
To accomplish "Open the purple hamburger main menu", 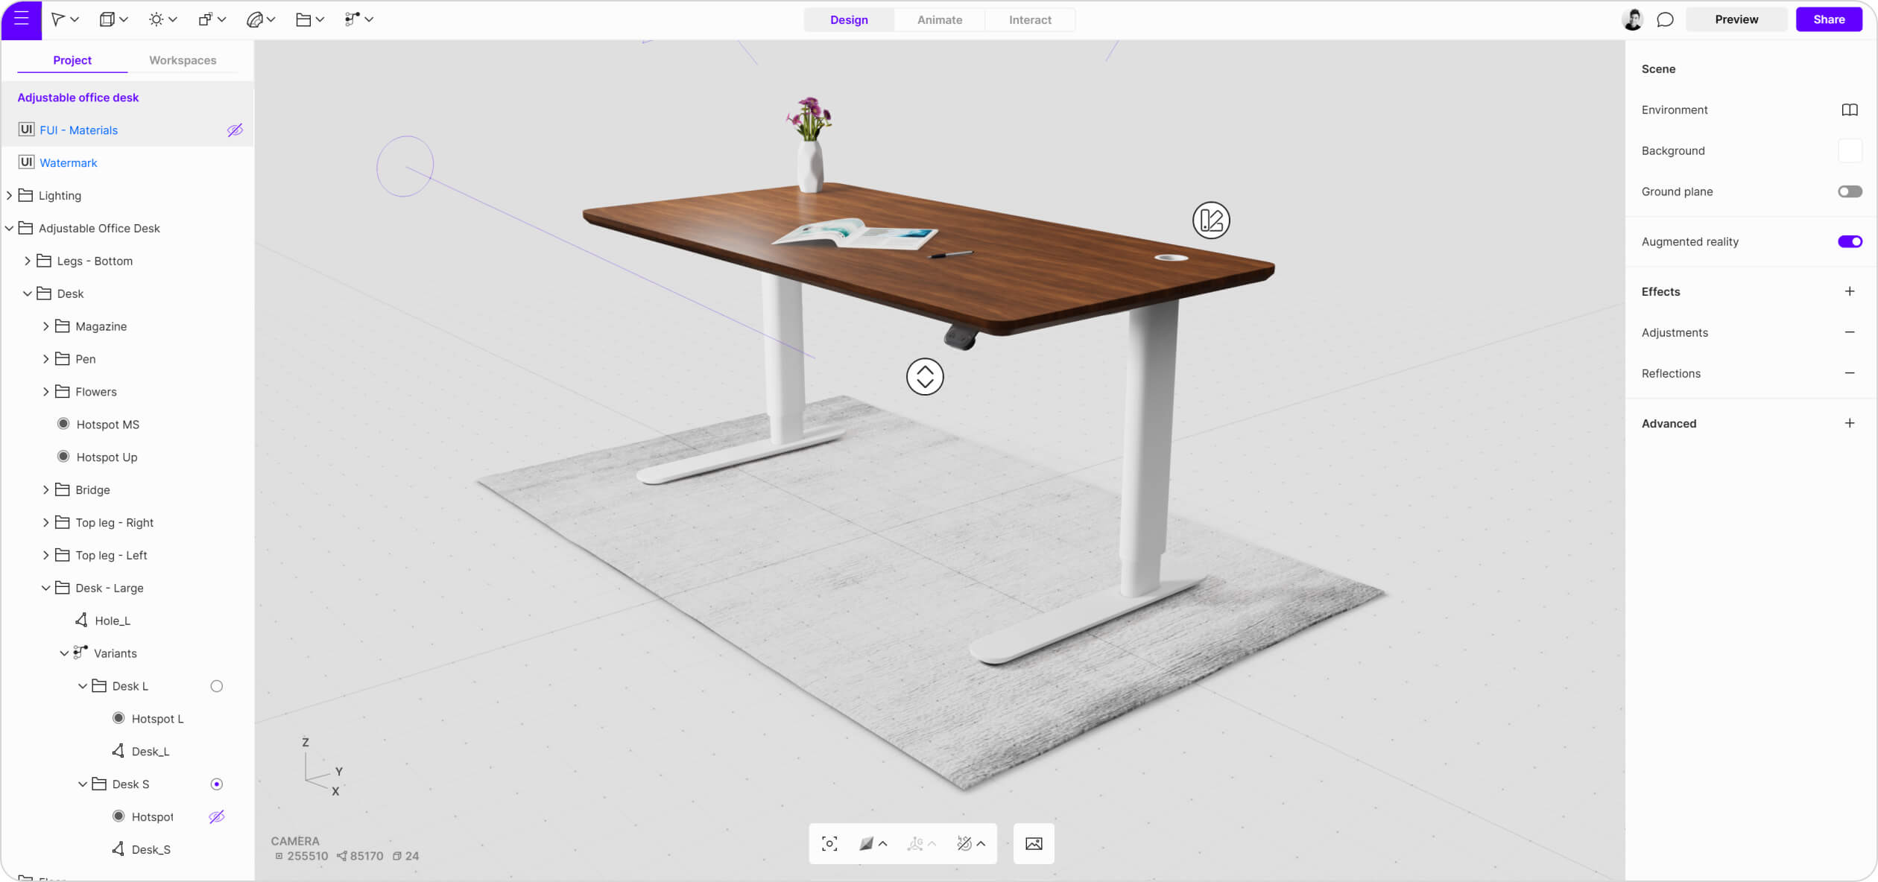I will 21,19.
